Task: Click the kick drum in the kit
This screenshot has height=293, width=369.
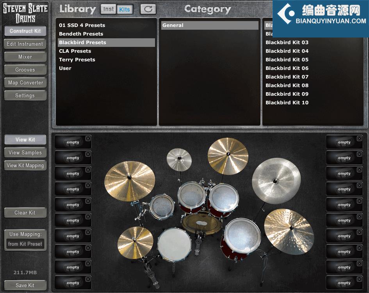Action: click(201, 223)
